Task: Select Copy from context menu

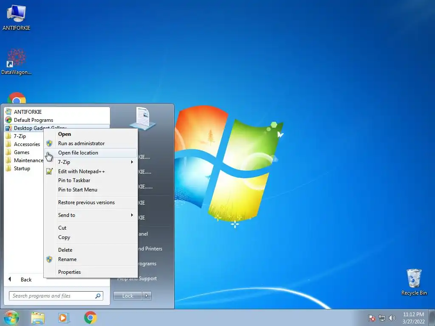Action: click(90, 237)
